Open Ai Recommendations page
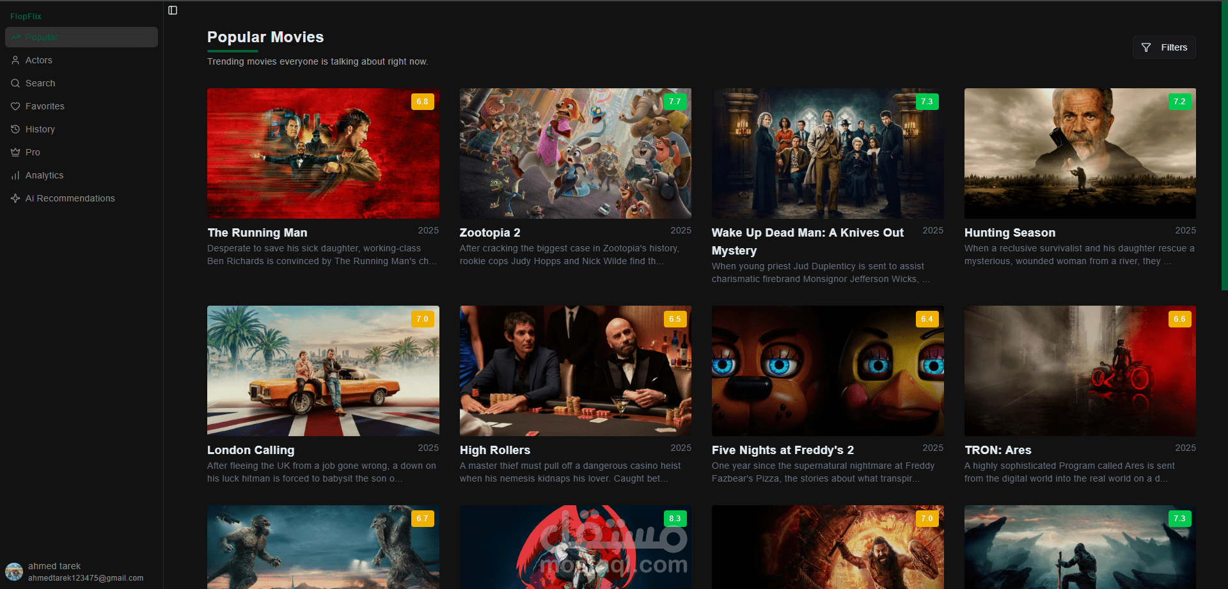This screenshot has width=1228, height=589. tap(81, 198)
